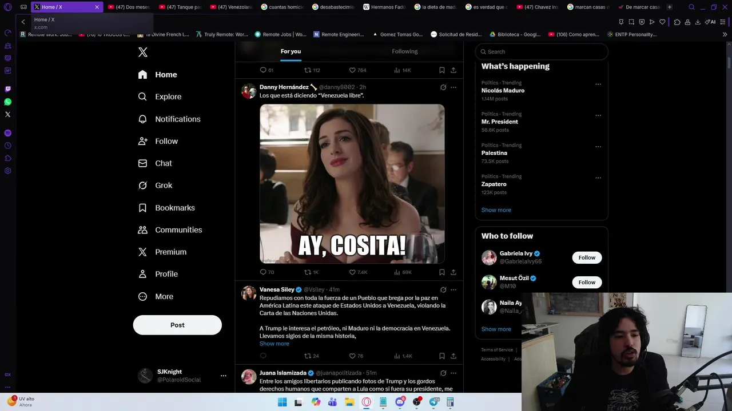Open account menu dots beside SJKnight

click(x=224, y=376)
